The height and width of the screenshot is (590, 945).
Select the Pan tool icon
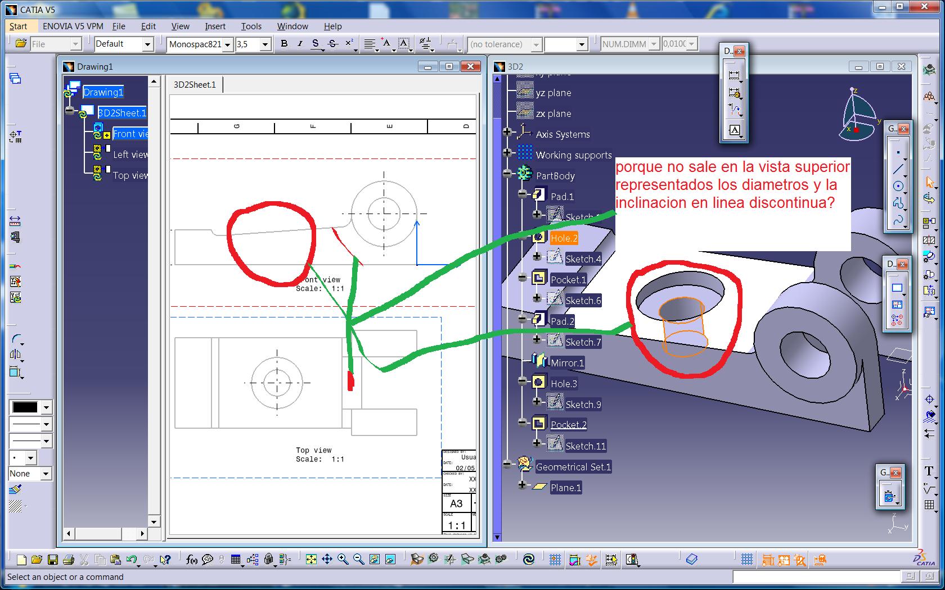click(327, 560)
